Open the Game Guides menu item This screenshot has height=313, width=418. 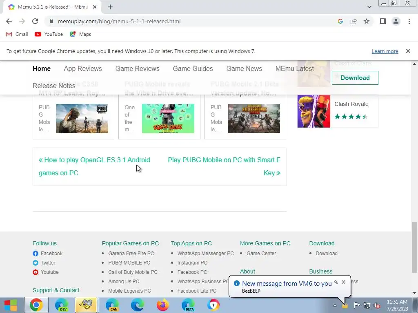click(x=193, y=68)
